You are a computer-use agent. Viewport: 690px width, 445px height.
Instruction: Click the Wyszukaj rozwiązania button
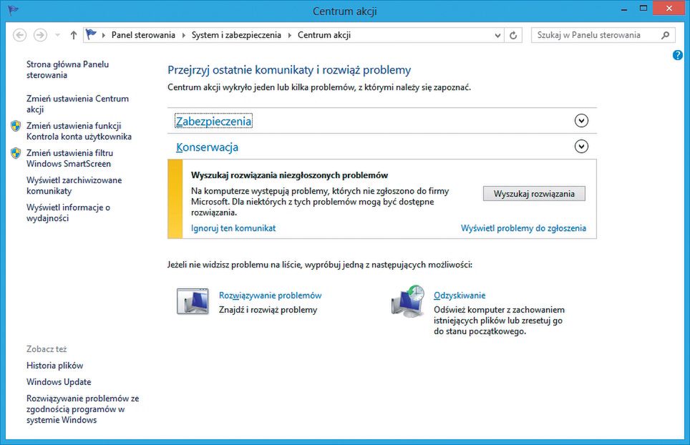coord(534,194)
